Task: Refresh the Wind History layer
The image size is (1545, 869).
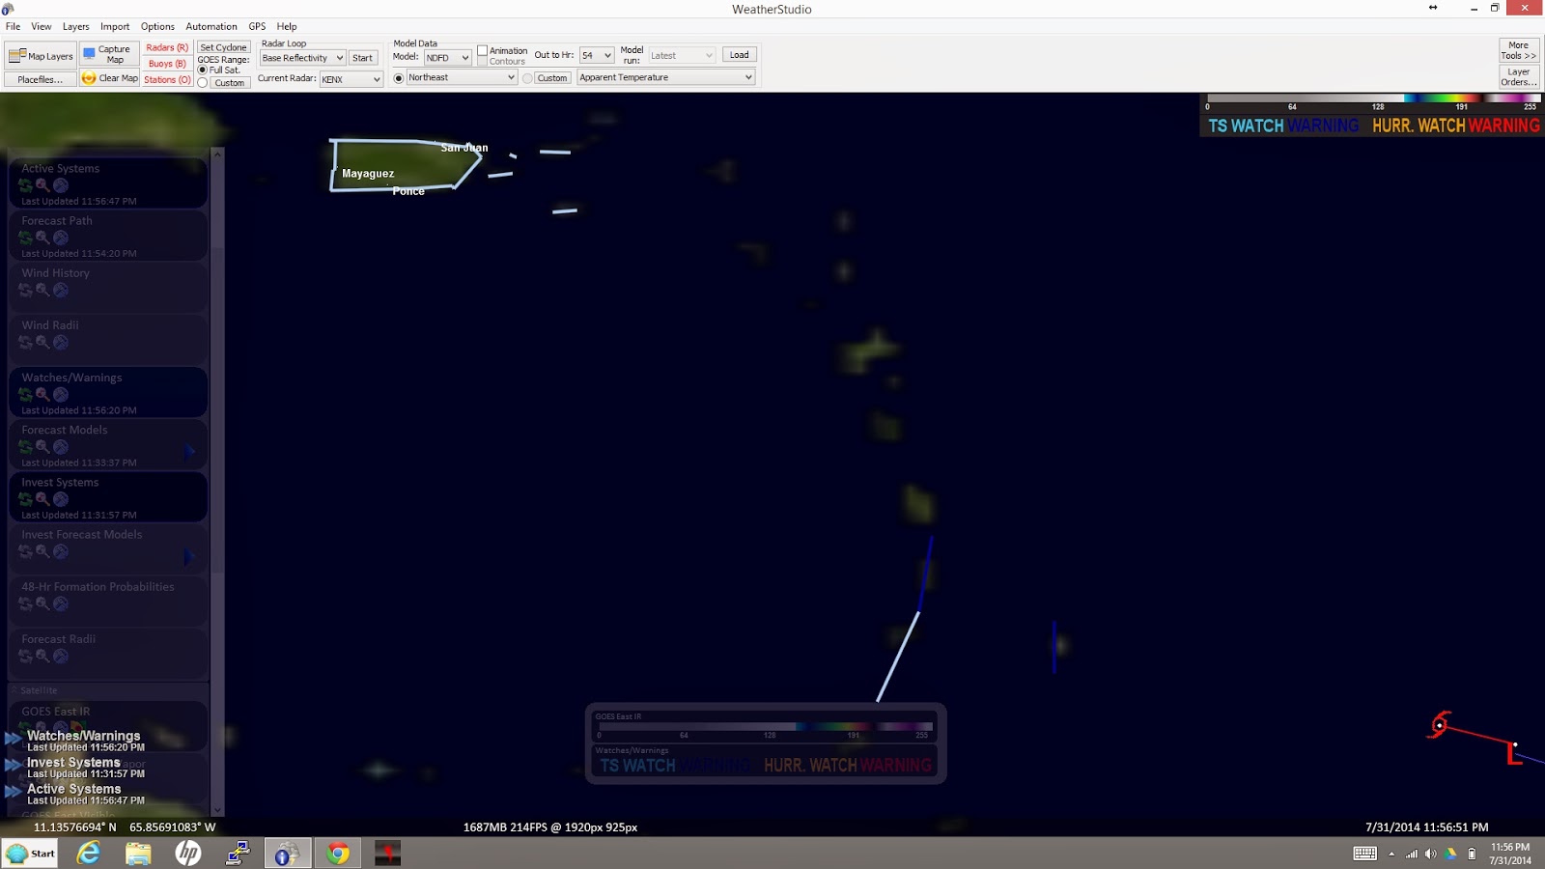Action: [26, 290]
